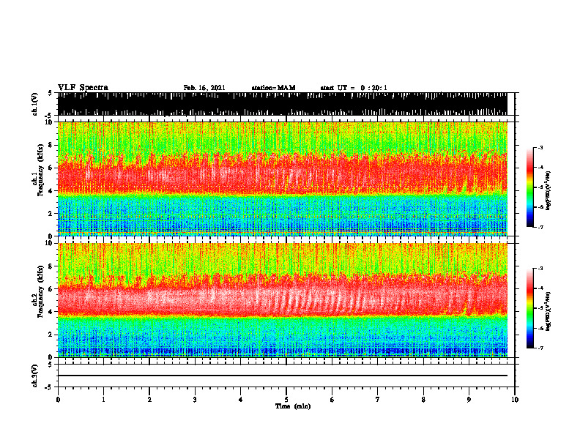Click time axis tick label "5"
This screenshot has height=448, width=580.
click(x=286, y=400)
